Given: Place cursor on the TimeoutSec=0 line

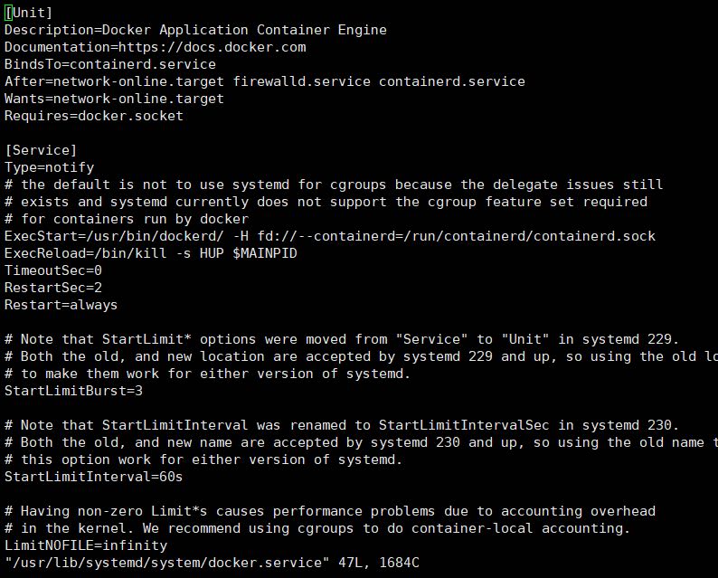Looking at the screenshot, I should [53, 270].
